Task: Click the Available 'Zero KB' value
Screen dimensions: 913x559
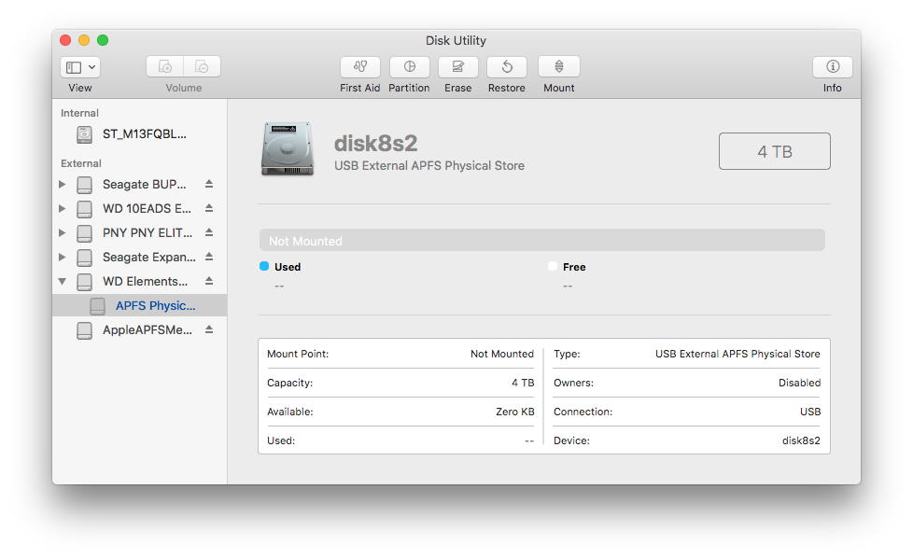Action: point(515,412)
